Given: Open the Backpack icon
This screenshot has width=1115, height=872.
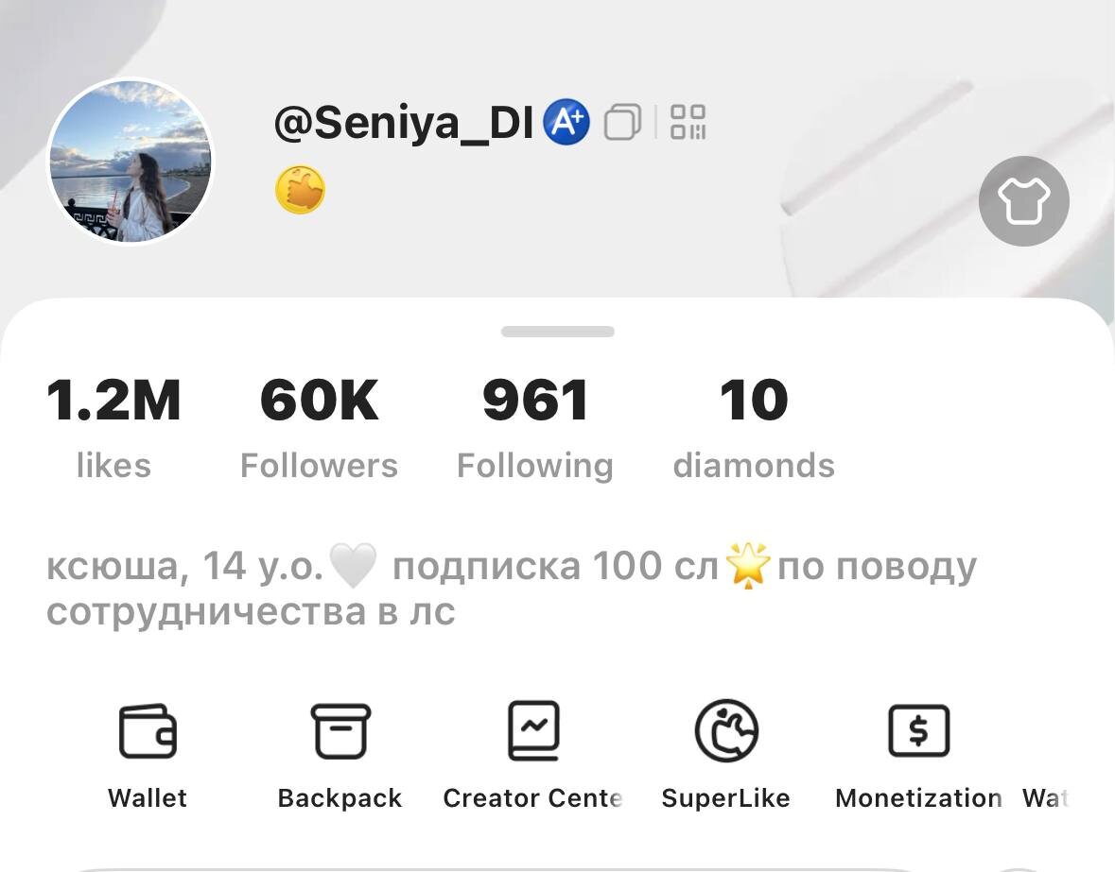Looking at the screenshot, I should pos(340,730).
